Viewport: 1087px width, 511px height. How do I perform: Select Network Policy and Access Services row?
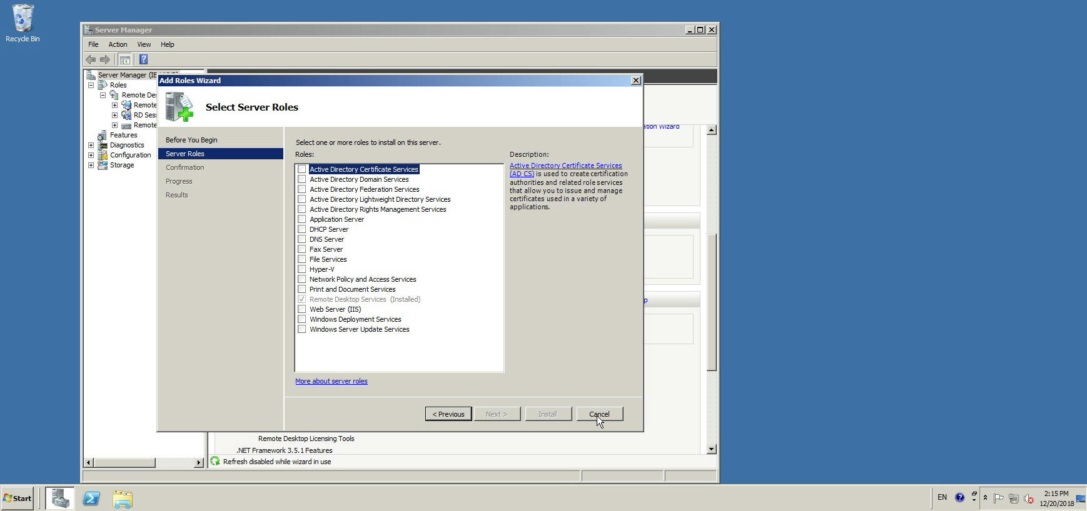pyautogui.click(x=363, y=279)
